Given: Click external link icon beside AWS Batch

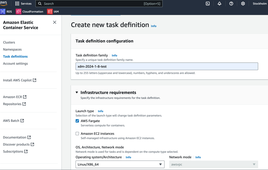Looking at the screenshot, I should click(22, 120).
